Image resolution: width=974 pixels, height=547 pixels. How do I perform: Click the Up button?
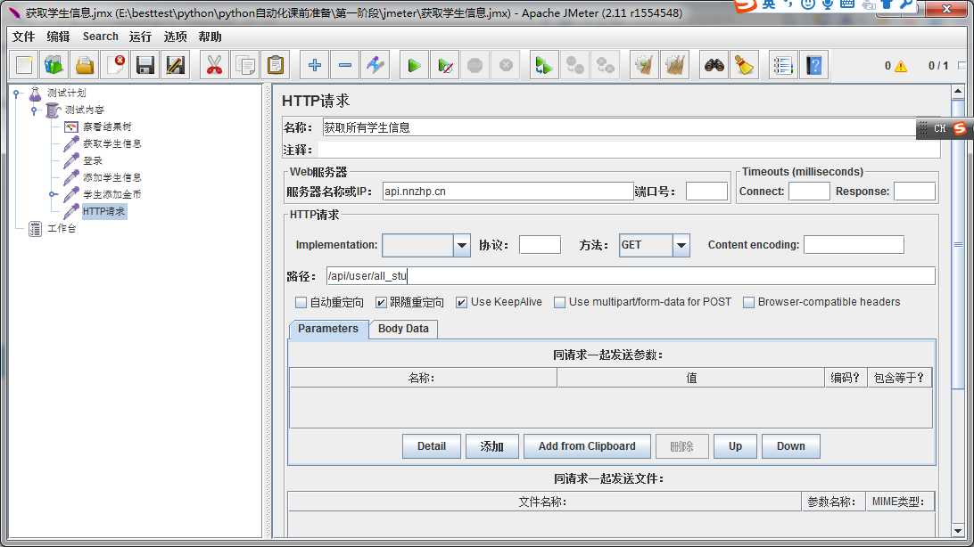click(x=735, y=446)
